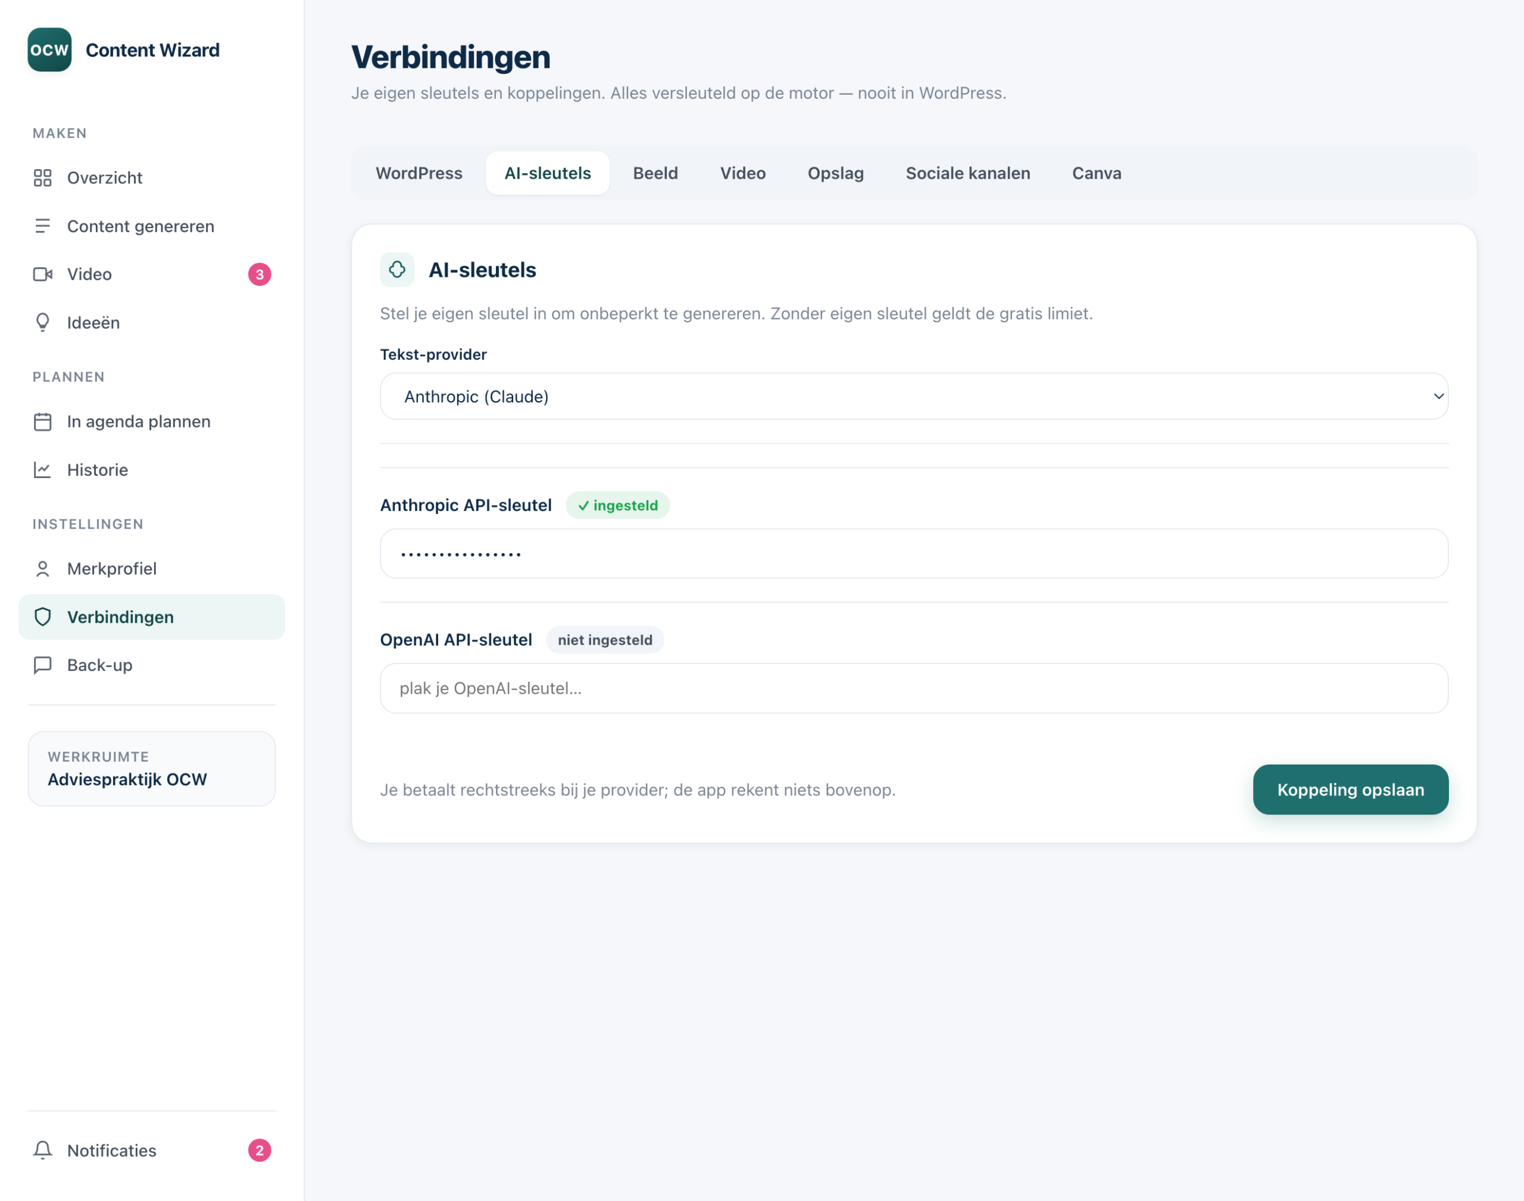Image resolution: width=1524 pixels, height=1201 pixels.
Task: Open In agenda plannen
Action: tap(152, 421)
